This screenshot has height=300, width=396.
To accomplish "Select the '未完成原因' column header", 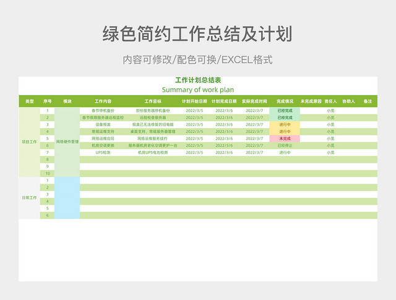I will point(311,101).
